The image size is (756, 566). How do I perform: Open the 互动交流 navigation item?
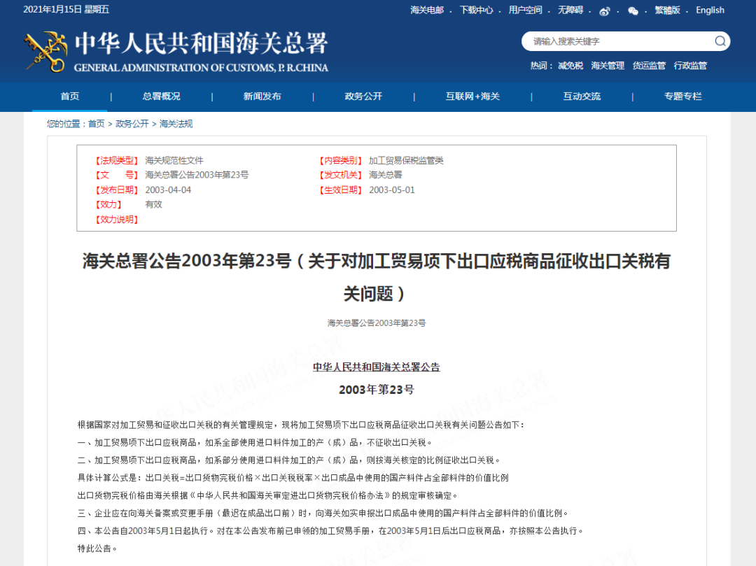point(582,97)
